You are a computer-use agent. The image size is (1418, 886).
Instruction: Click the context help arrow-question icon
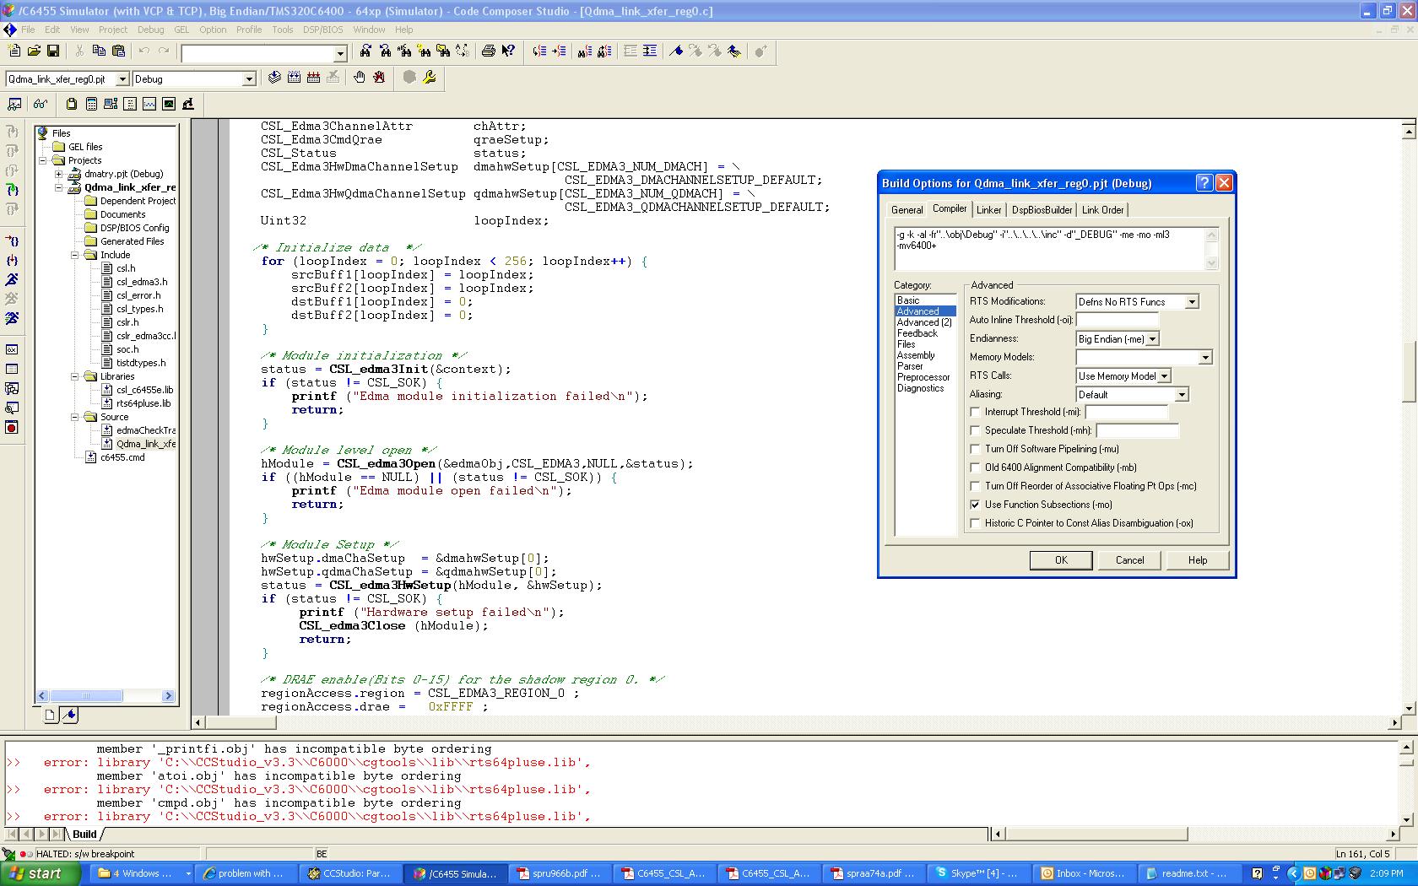click(x=508, y=51)
